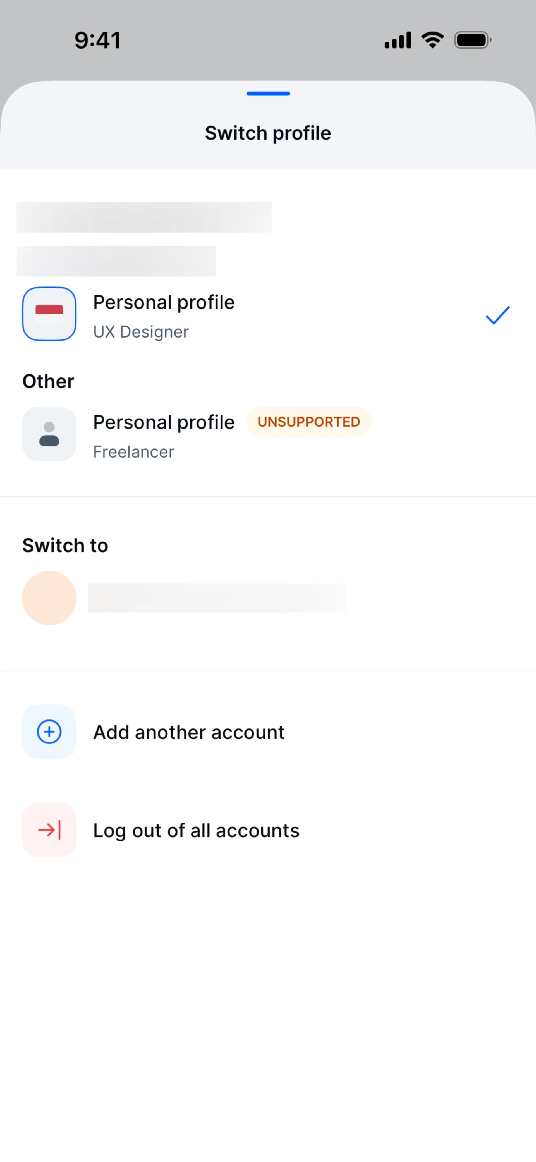Select the UX Designer personal profile

click(163, 316)
